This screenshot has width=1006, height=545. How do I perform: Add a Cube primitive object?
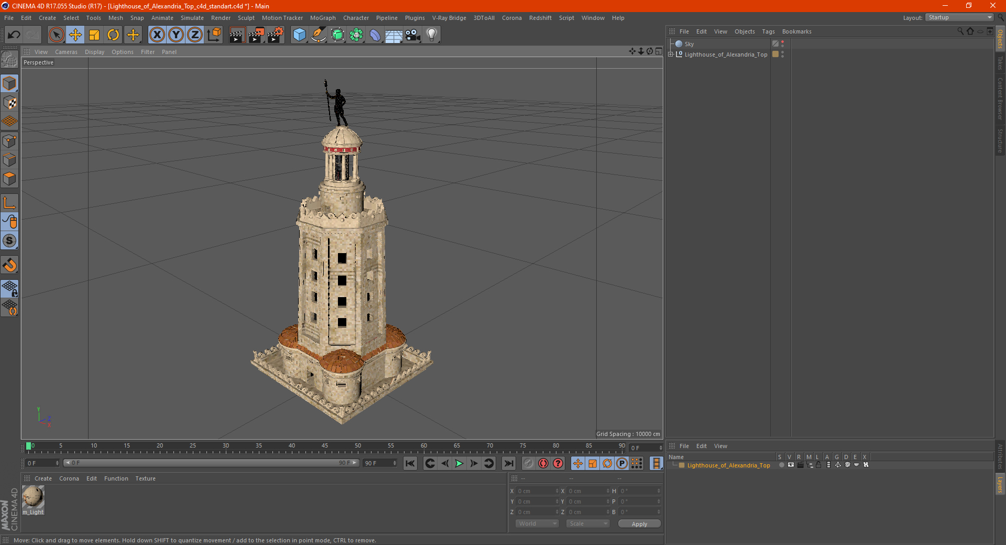coord(299,35)
